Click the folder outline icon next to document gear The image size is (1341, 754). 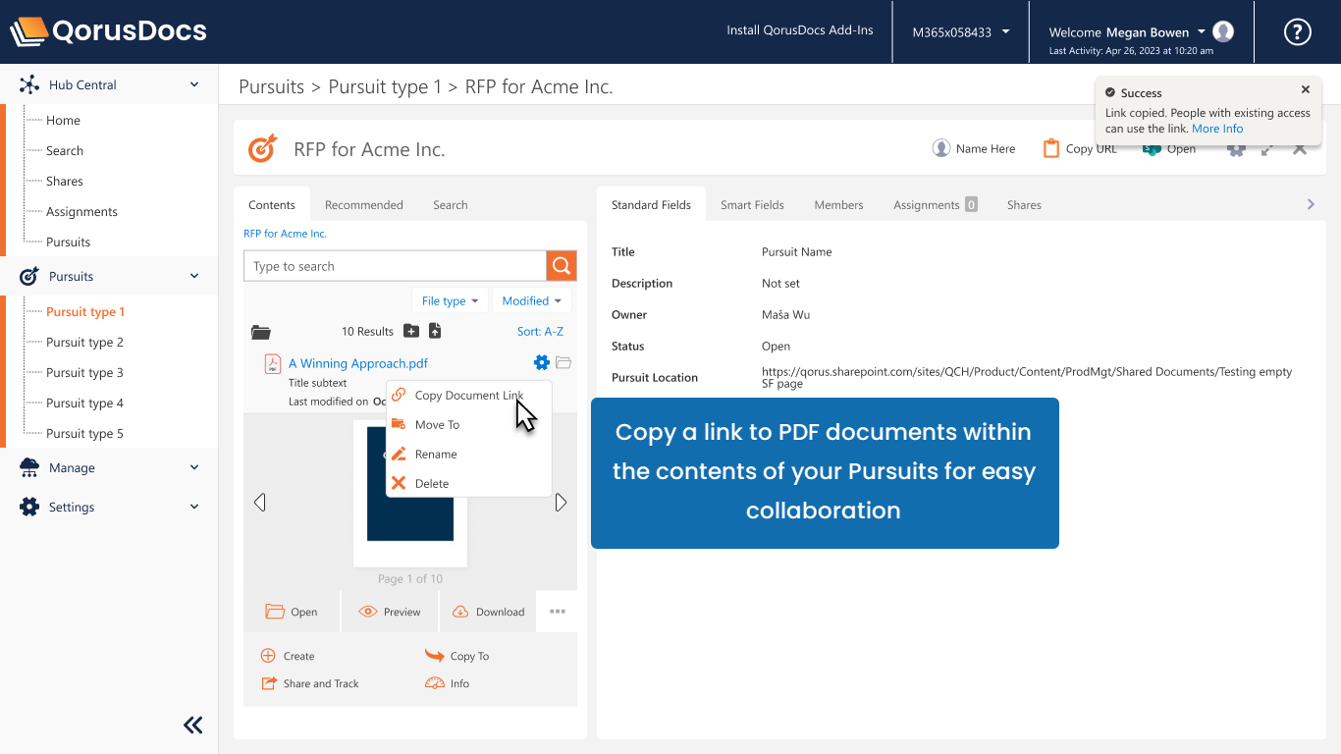[x=563, y=362]
